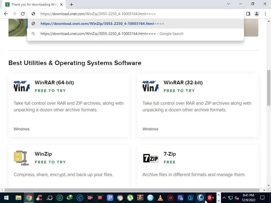This screenshot has width=271, height=203.
Task: Click the 7-Zip logo image
Action: pyautogui.click(x=151, y=158)
